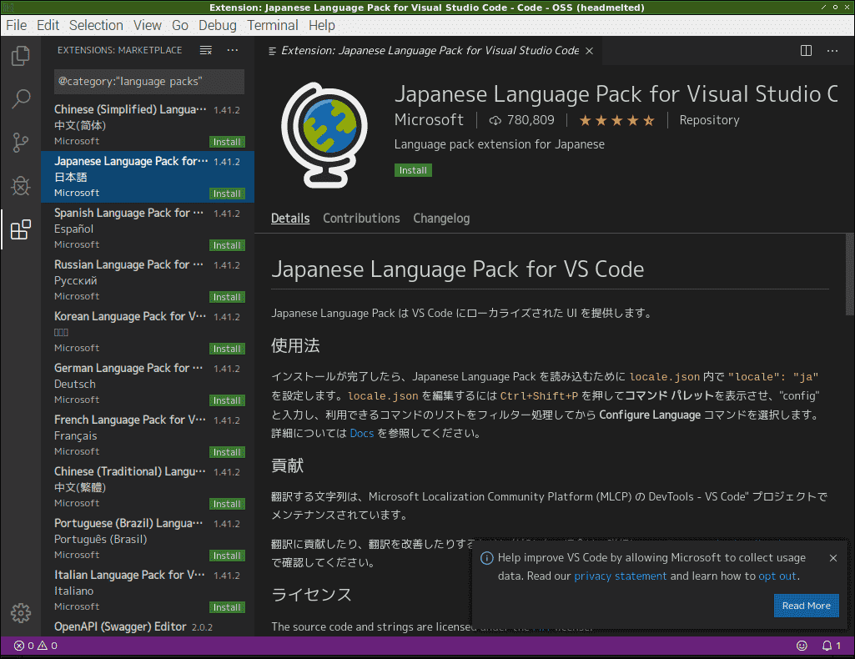Switch to the Contributions tab
Image resolution: width=855 pixels, height=659 pixels.
tap(361, 219)
